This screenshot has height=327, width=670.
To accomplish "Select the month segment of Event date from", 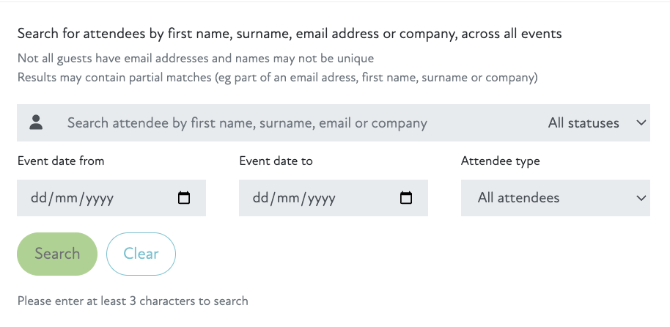I will pos(65,198).
